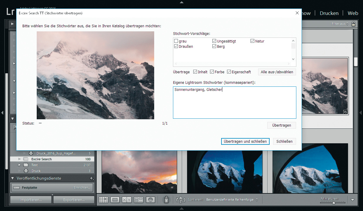Screen dimensions: 363x211
Task: Uncheck the 'Berg' keyword suggestion
Action: [214, 47]
